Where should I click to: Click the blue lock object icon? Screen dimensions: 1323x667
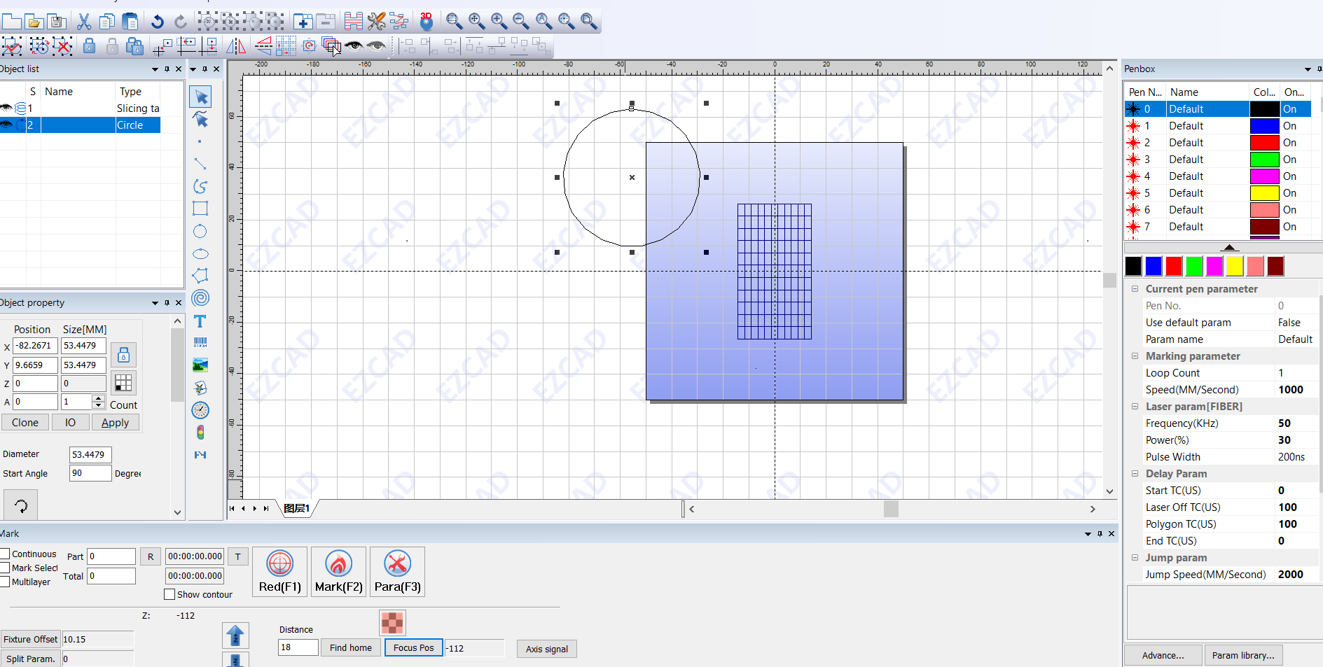[x=89, y=46]
